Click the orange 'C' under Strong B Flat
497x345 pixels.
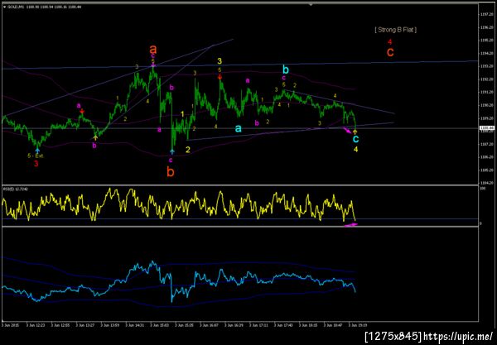point(390,52)
